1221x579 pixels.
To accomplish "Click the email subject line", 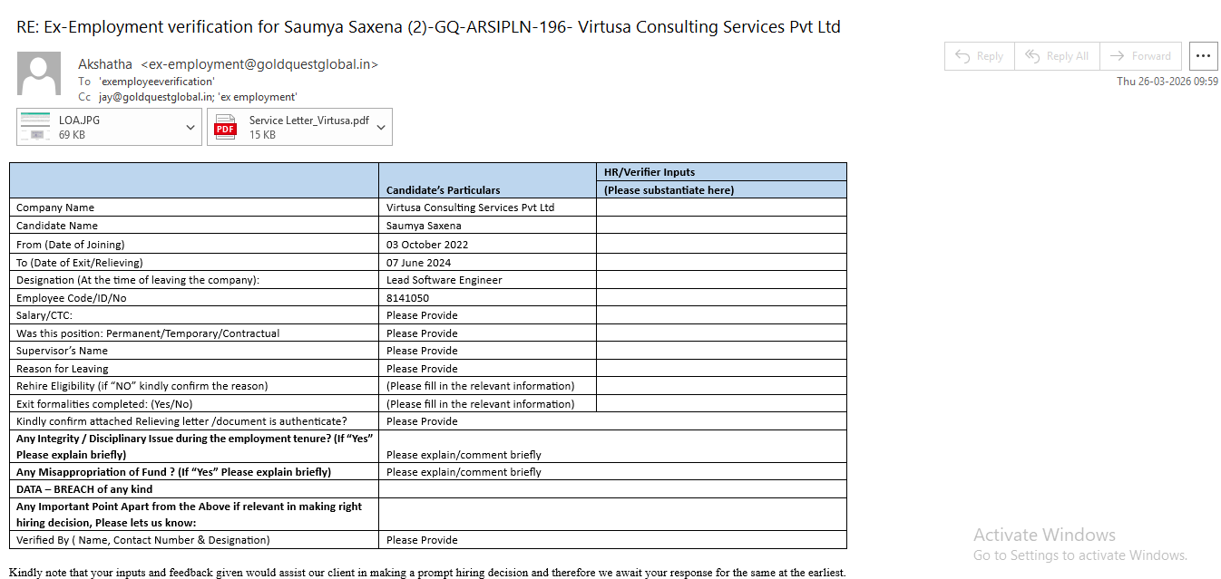I will 428,26.
